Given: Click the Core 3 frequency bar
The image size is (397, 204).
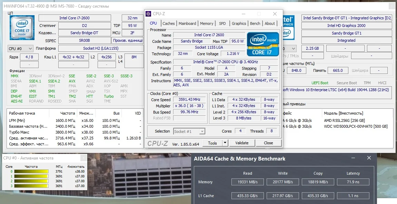Looking at the screenshot, I should coord(31,186).
